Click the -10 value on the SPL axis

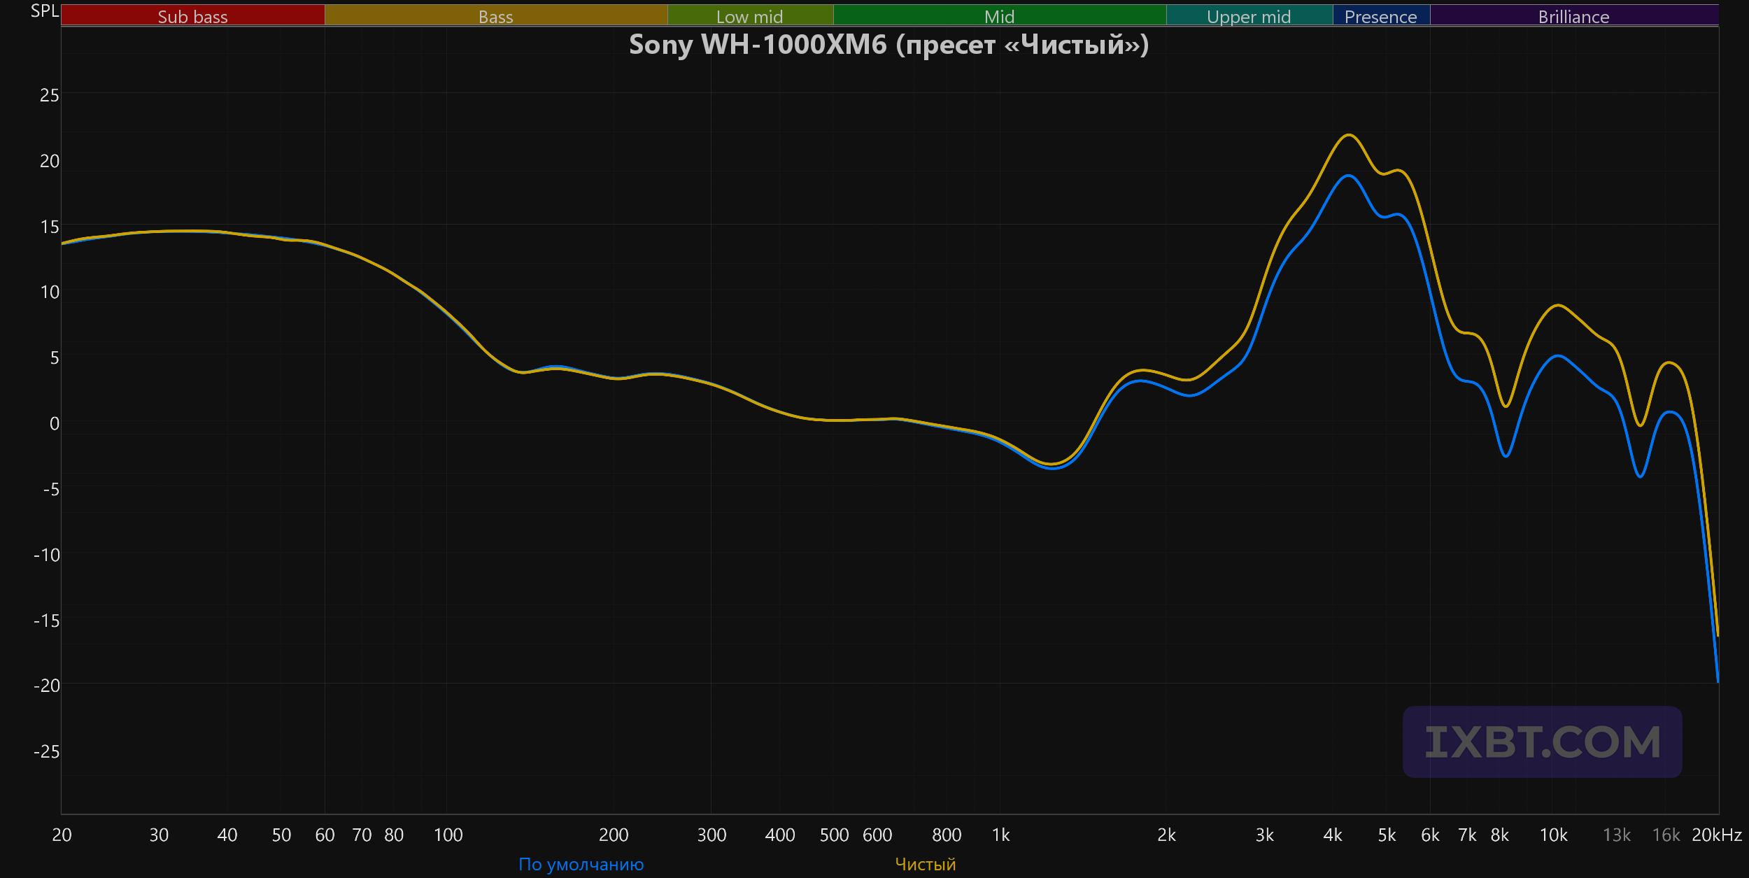point(47,555)
